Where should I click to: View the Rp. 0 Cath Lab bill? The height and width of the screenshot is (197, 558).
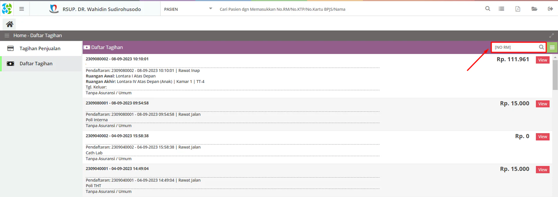[543, 137]
